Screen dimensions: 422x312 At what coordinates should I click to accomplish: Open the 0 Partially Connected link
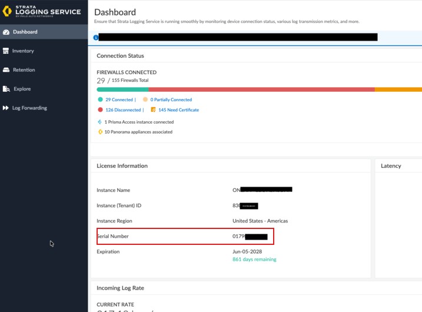pyautogui.click(x=171, y=99)
